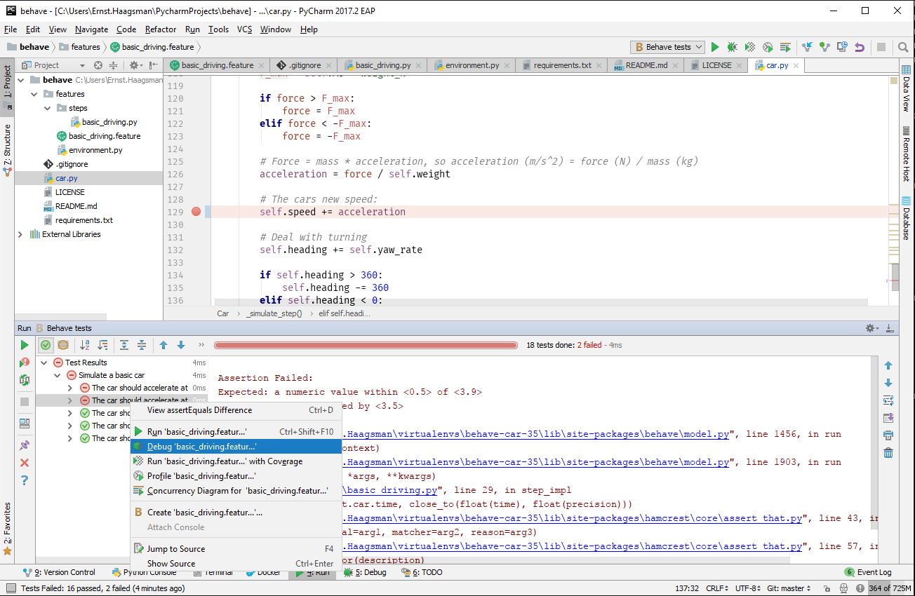Click the Print icon in console sidebar
915x596 pixels.
tap(888, 435)
